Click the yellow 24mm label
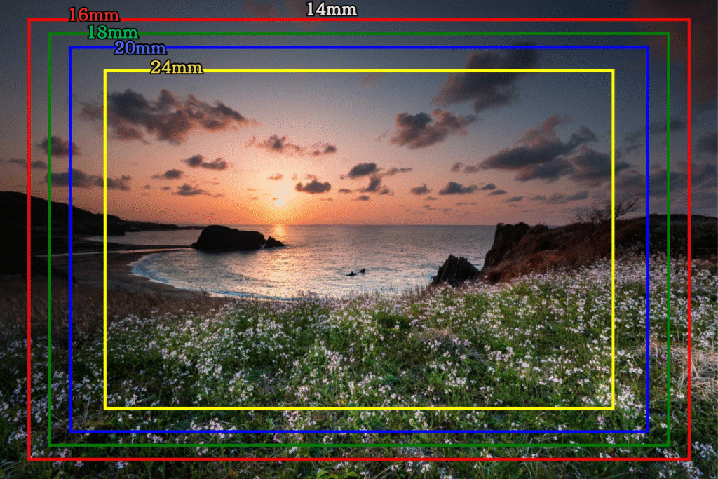 pos(176,67)
